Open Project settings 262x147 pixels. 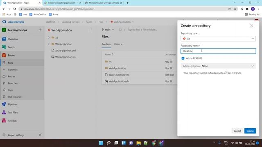click(16, 135)
